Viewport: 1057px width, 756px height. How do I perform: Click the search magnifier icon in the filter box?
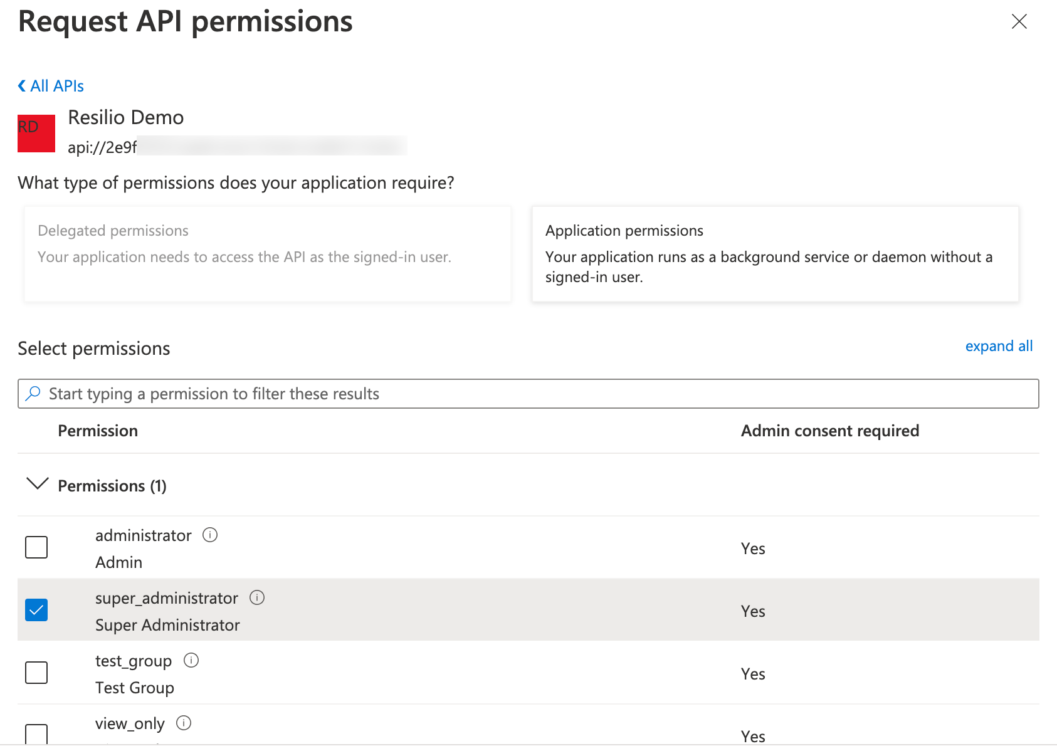(32, 393)
